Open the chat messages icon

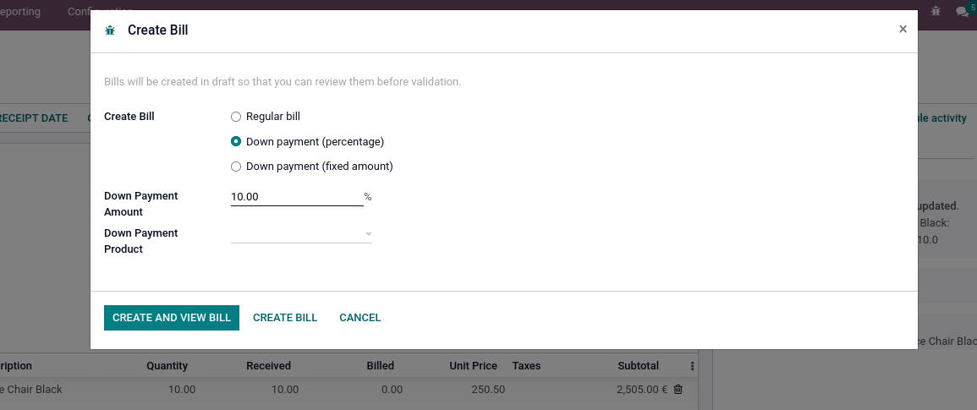click(962, 11)
